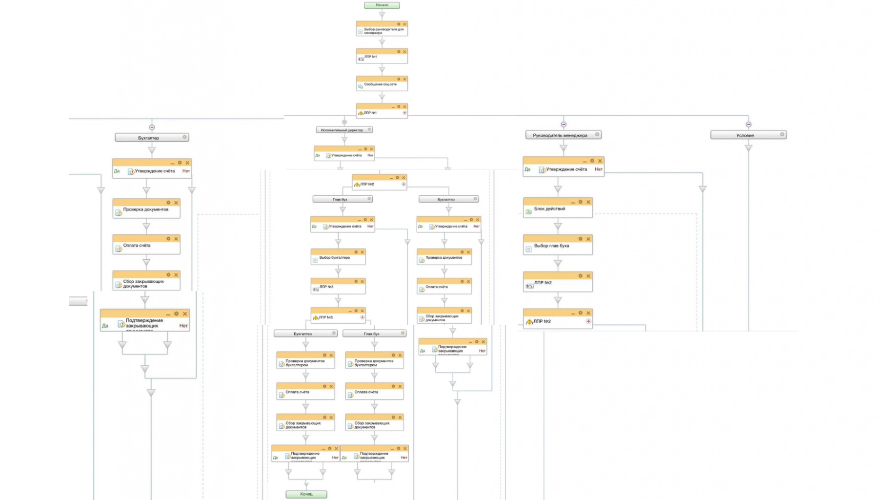The height and width of the screenshot is (500, 888).
Task: Select the Руководитель менеджера branch header
Action: click(560, 135)
